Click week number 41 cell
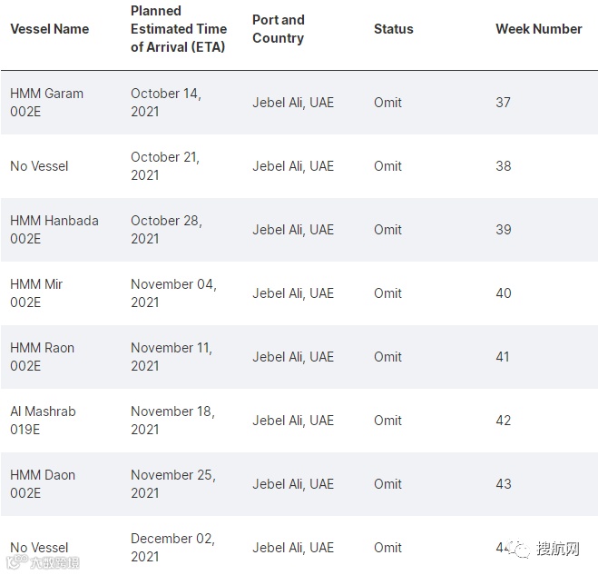The image size is (598, 575). pos(503,357)
